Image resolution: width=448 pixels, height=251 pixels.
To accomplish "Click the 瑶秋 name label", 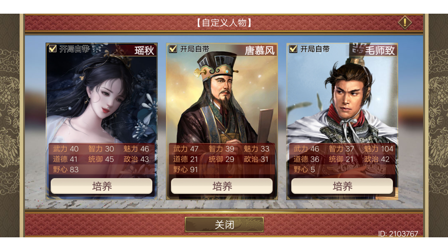I will 144,51.
